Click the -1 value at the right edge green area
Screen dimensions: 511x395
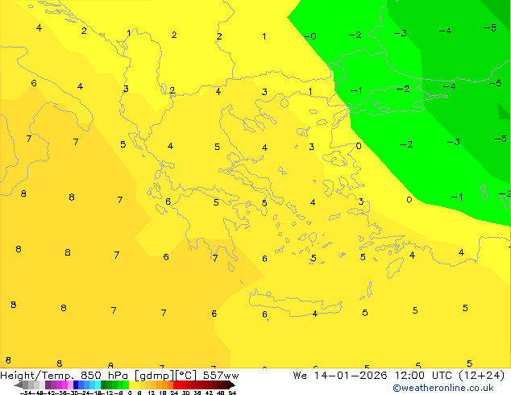pyautogui.click(x=456, y=197)
